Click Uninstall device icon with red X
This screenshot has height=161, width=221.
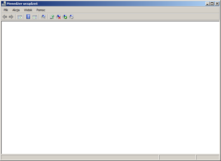(58, 17)
